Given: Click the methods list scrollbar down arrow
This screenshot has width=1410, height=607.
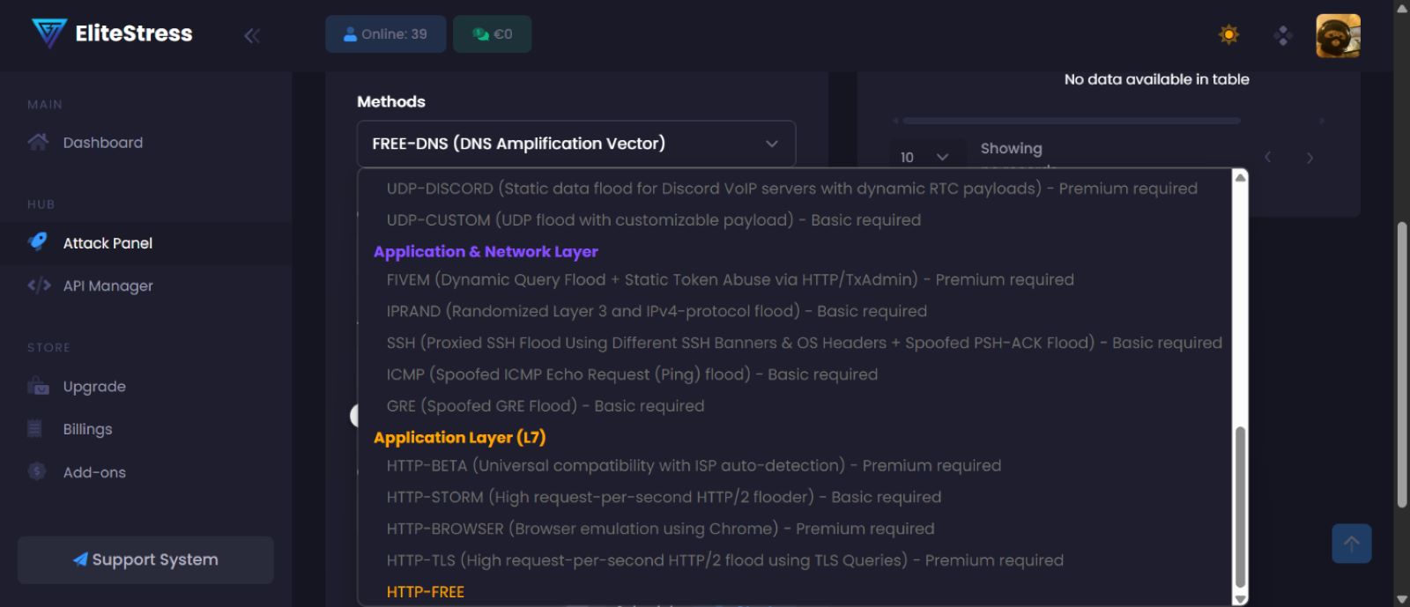Looking at the screenshot, I should [1240, 599].
